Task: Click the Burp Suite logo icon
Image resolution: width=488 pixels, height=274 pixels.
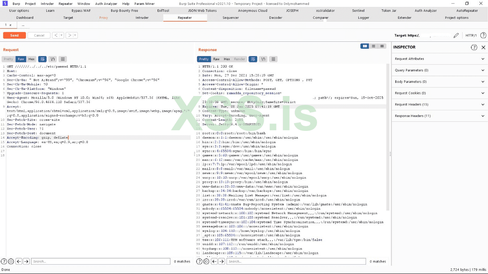Action: [5, 3]
